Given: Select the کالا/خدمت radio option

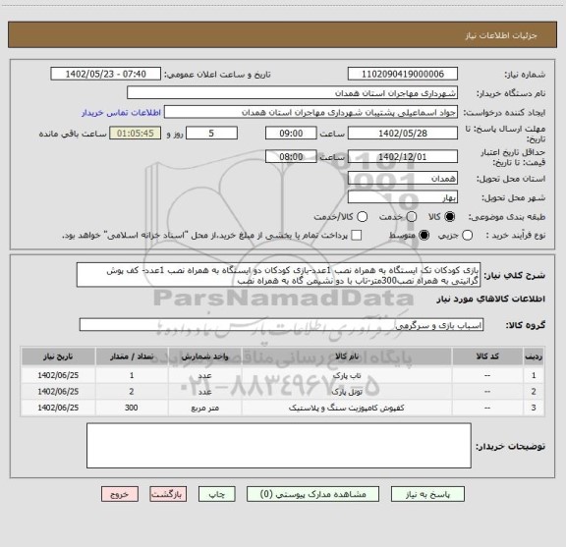Looking at the screenshot, I should point(362,217).
